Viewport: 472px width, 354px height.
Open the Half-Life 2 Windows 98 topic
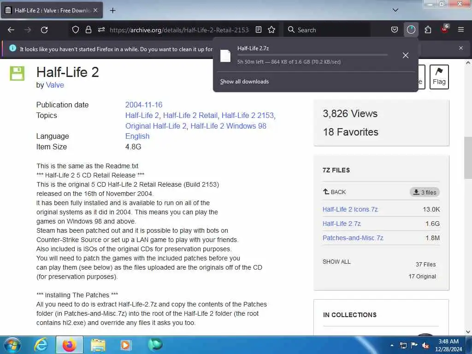(x=228, y=126)
